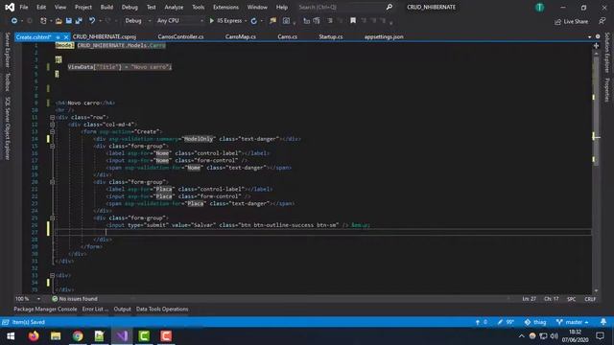
Task: Open the green Camtasia taskbar icon
Action: point(144,336)
